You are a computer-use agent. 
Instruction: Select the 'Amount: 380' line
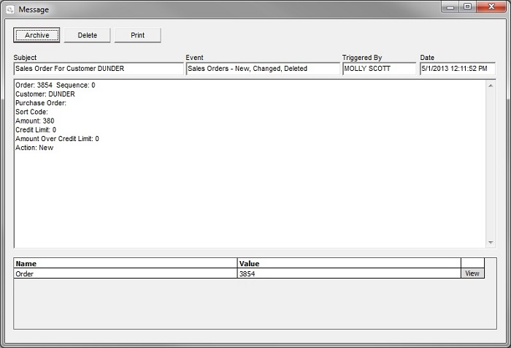(34, 121)
